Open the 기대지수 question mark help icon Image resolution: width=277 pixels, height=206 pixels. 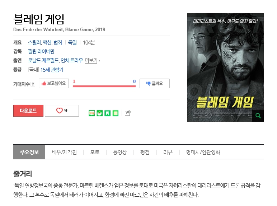[33, 84]
